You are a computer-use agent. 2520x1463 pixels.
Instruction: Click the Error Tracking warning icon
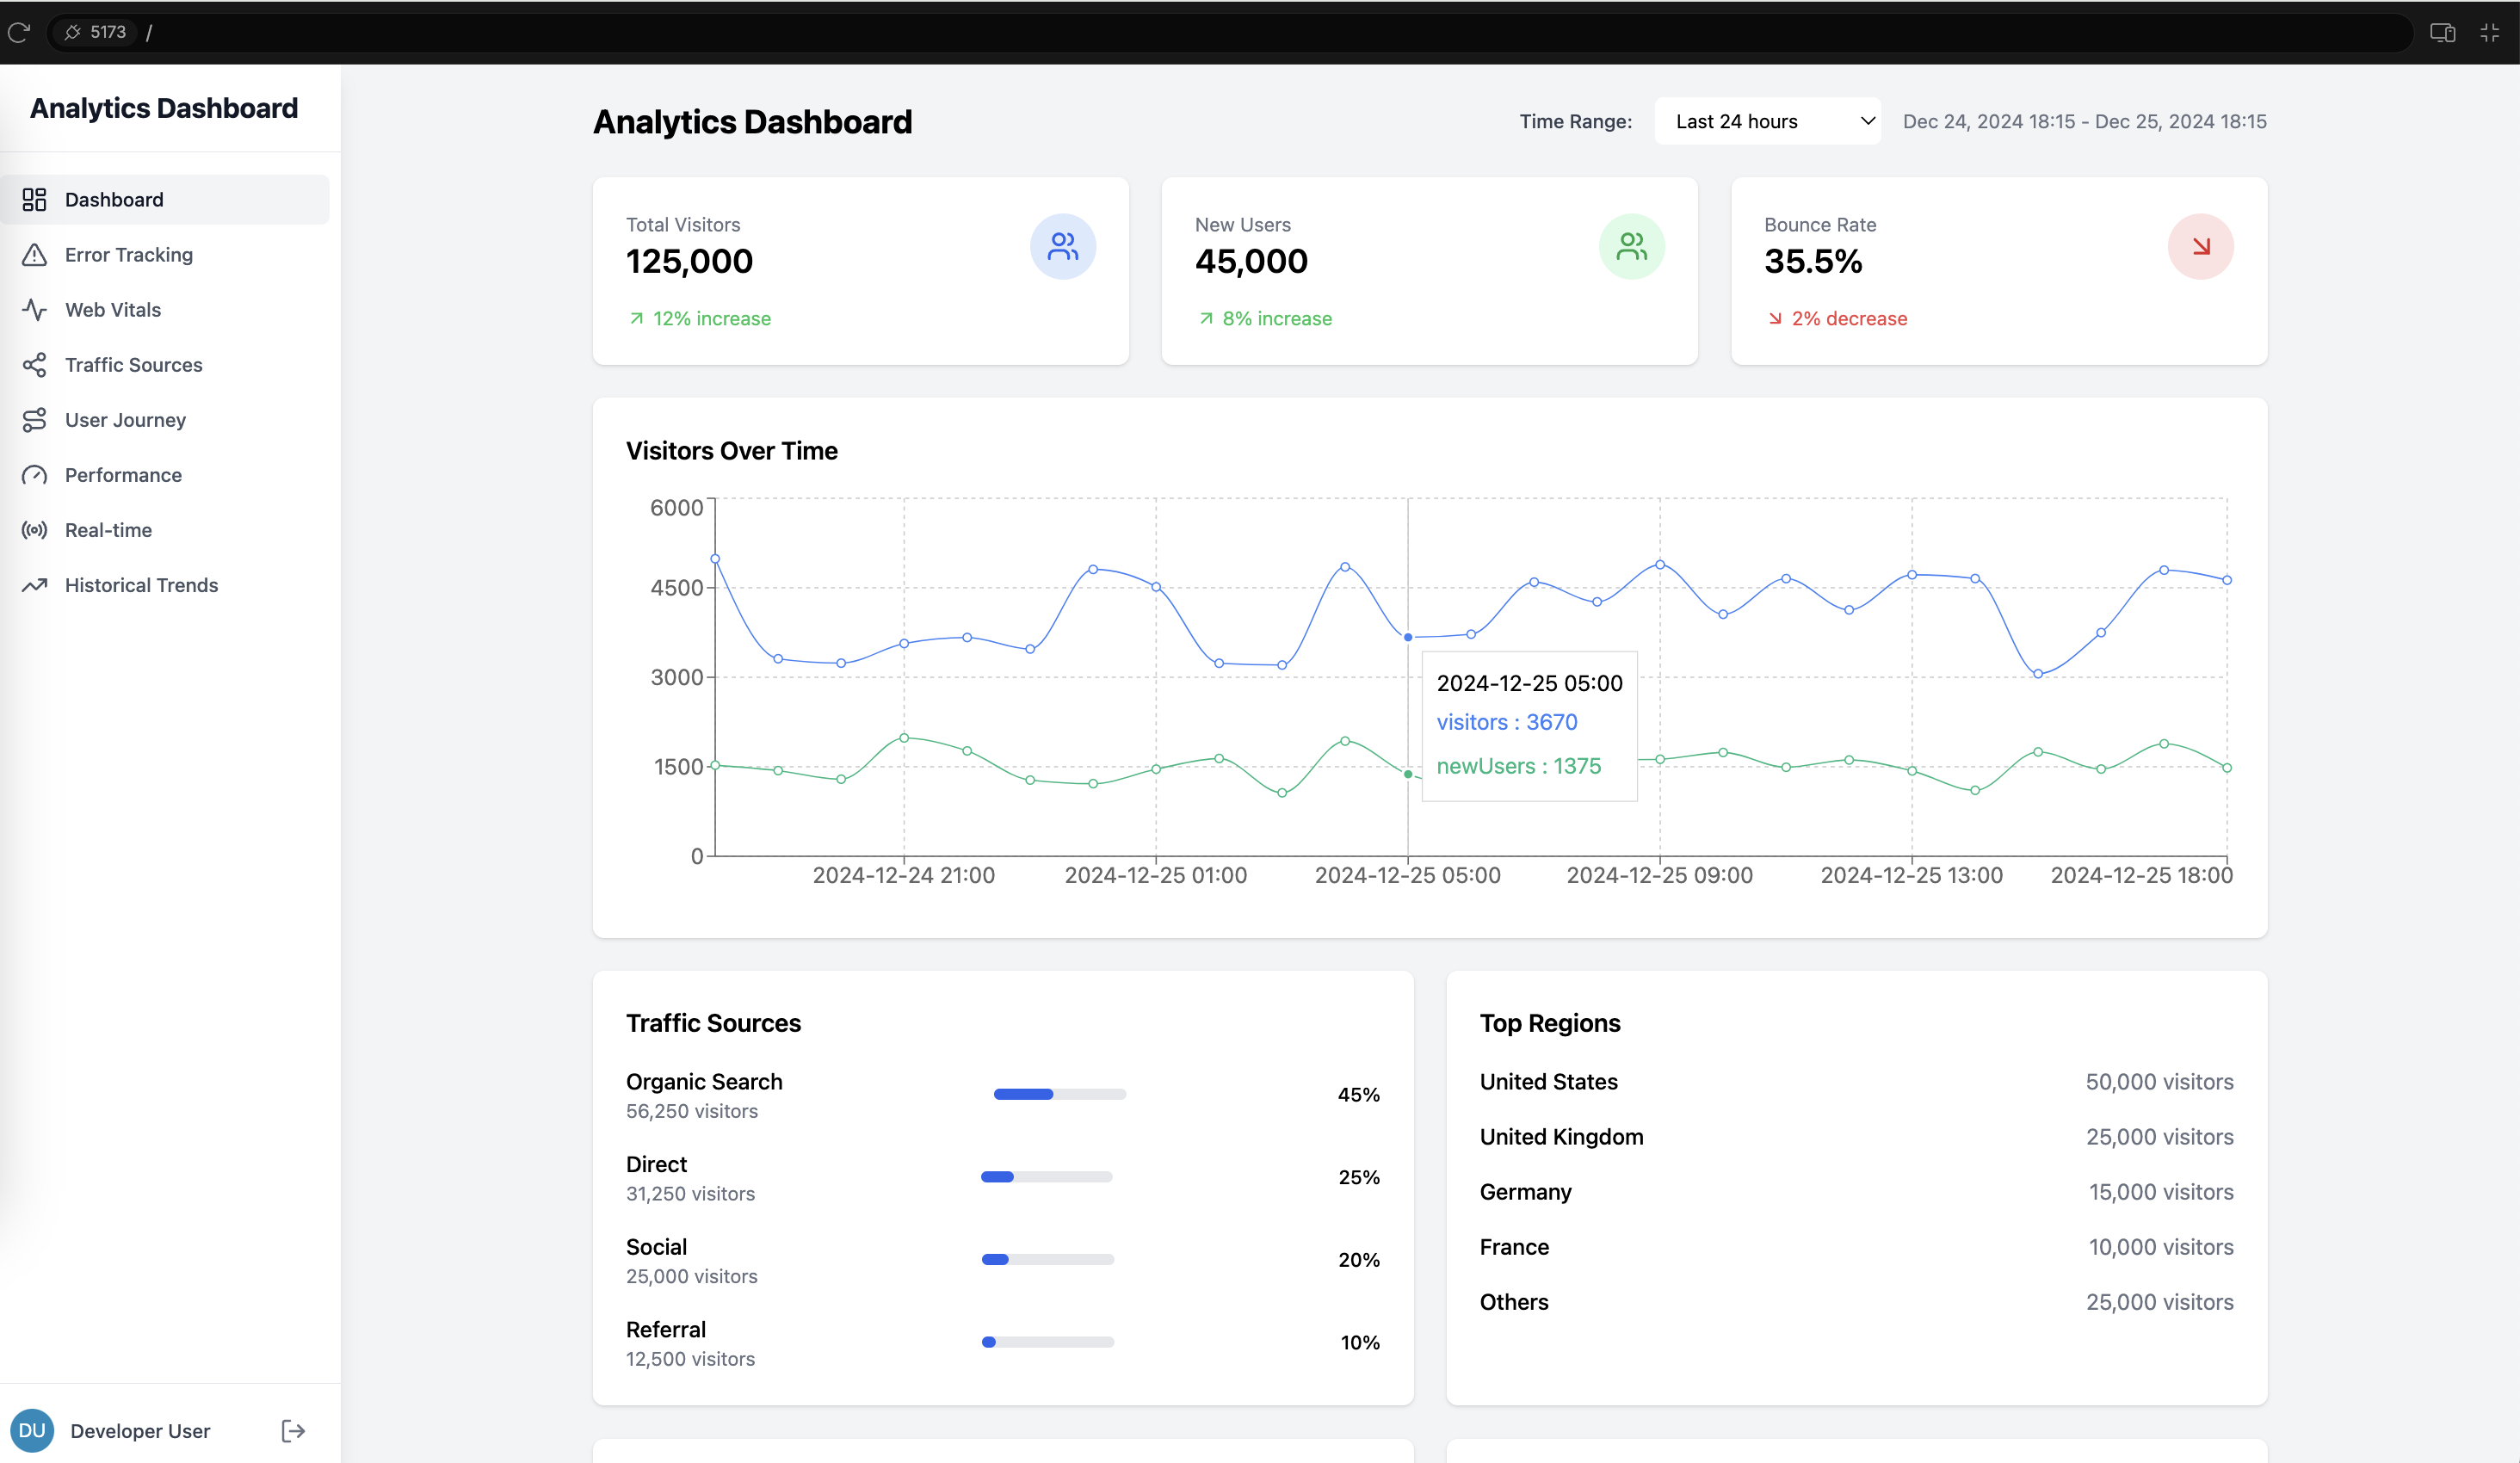(35, 254)
